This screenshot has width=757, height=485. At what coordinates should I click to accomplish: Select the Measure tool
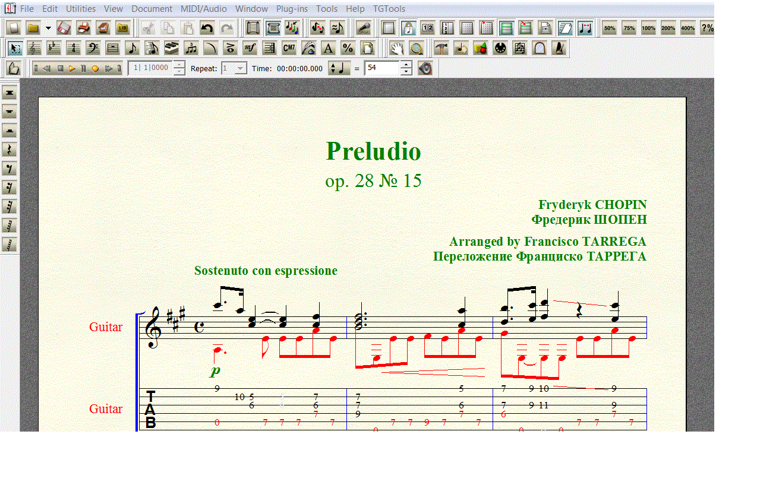tap(113, 48)
